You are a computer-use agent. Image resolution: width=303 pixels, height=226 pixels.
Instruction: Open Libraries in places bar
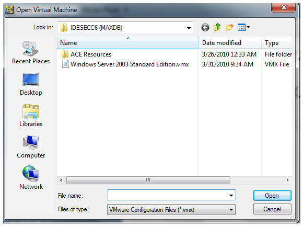[31, 116]
